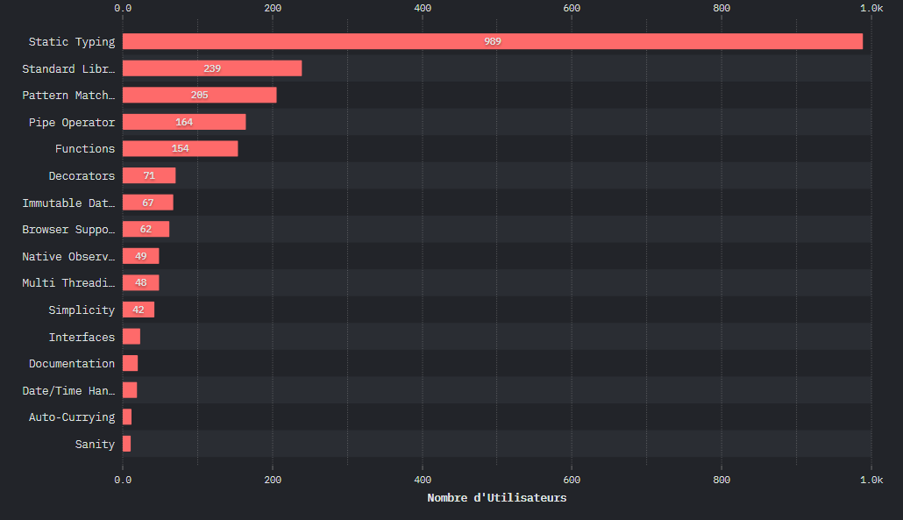903x520 pixels.
Task: Click the Static Typing bar showing 989
Action: [492, 41]
